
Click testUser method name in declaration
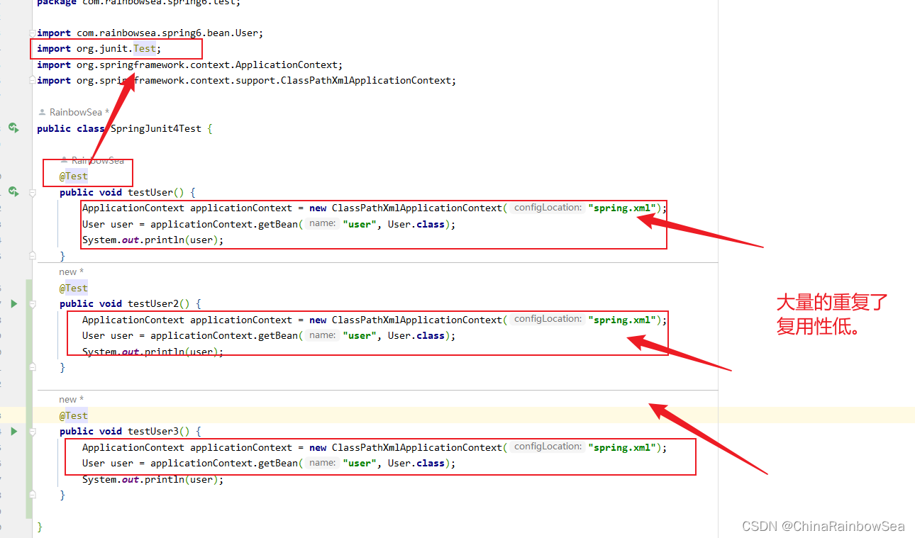coord(150,192)
